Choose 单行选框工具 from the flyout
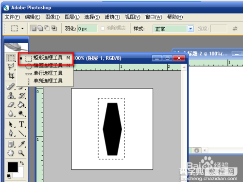Viewport: 243px width, 182px height. point(46,73)
